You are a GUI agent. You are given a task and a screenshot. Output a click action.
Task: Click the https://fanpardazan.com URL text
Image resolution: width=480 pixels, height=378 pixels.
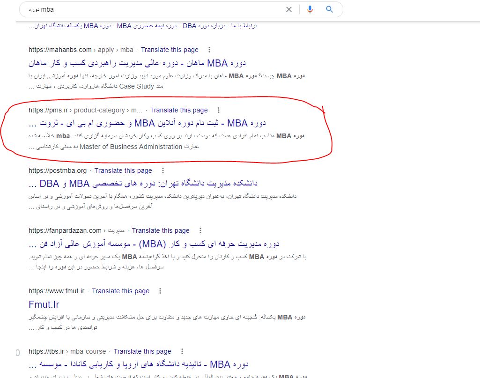65,230
